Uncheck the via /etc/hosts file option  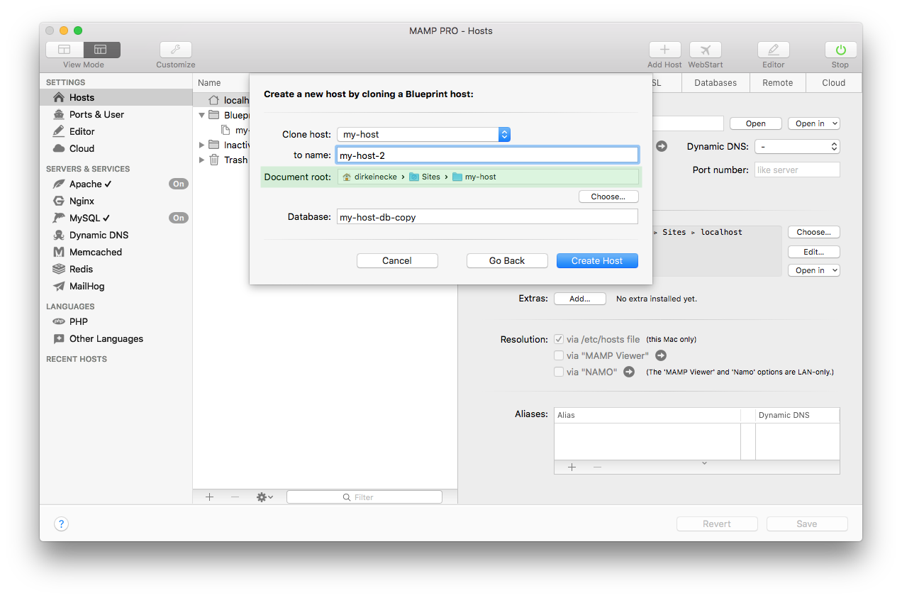(559, 339)
